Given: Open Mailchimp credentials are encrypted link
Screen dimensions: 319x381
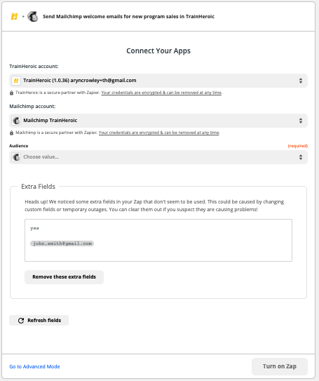Looking at the screenshot, I should pos(158,133).
